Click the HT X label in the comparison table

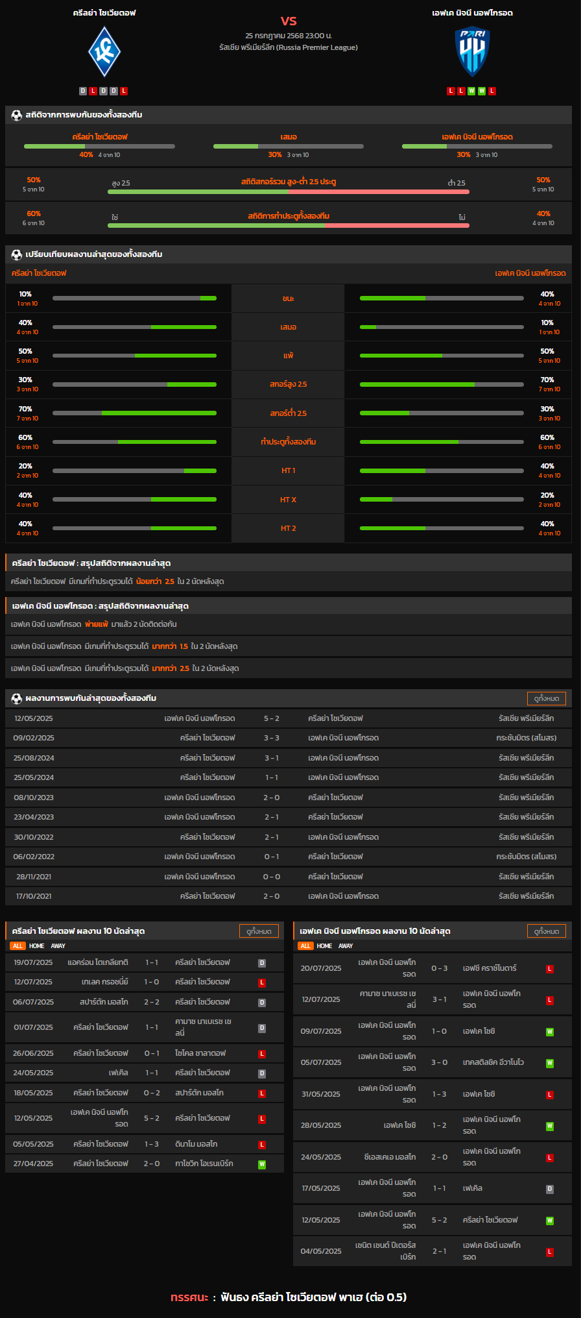click(289, 500)
